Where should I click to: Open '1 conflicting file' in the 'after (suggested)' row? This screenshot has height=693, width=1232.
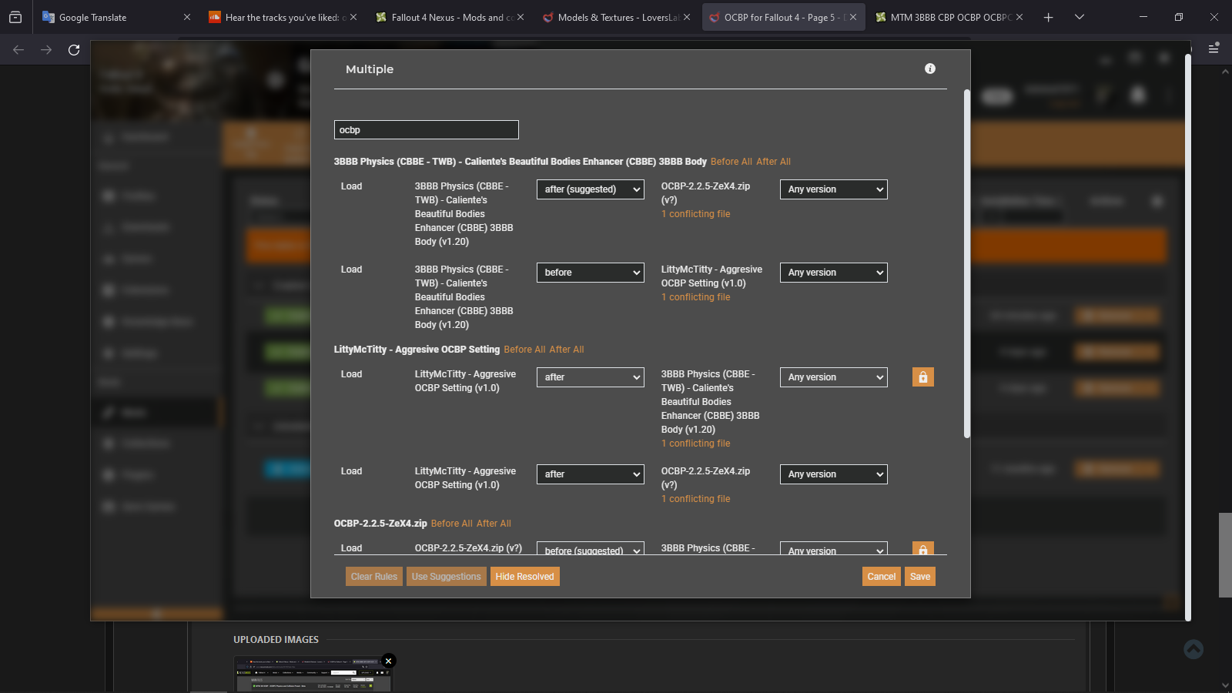click(x=695, y=214)
